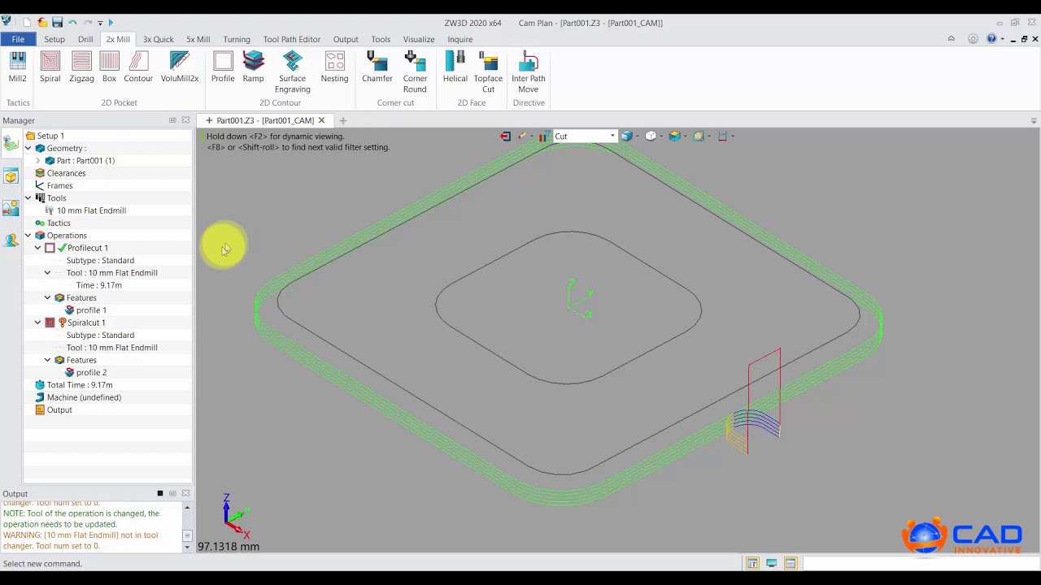Choose the Zigzag pocket operation
The width and height of the screenshot is (1041, 585).
[81, 67]
